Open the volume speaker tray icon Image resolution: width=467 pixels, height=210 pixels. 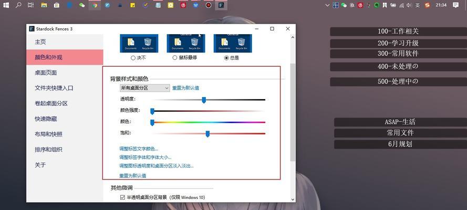(x=409, y=5)
